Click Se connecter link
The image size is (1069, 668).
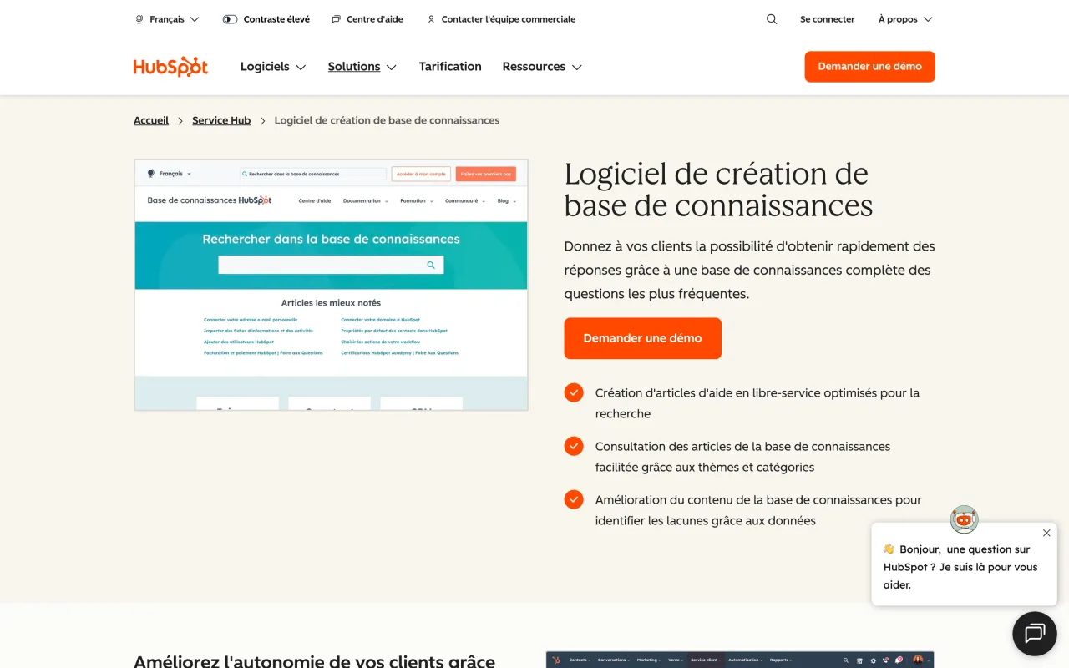(828, 19)
